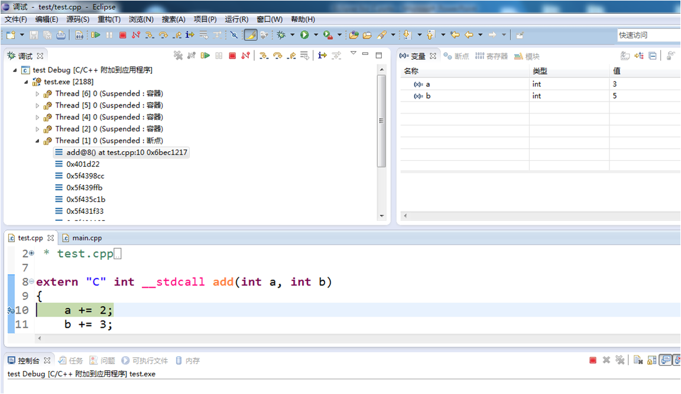Select the add@8() stack frame
The height and width of the screenshot is (394, 681).
(x=118, y=152)
